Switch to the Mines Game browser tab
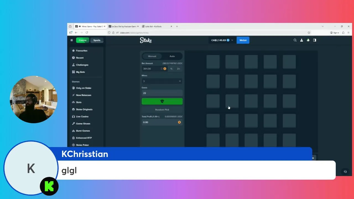This screenshot has height=199, width=354. (90, 27)
